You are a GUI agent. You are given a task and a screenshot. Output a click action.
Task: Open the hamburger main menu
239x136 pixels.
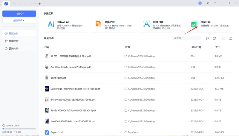point(215,3)
